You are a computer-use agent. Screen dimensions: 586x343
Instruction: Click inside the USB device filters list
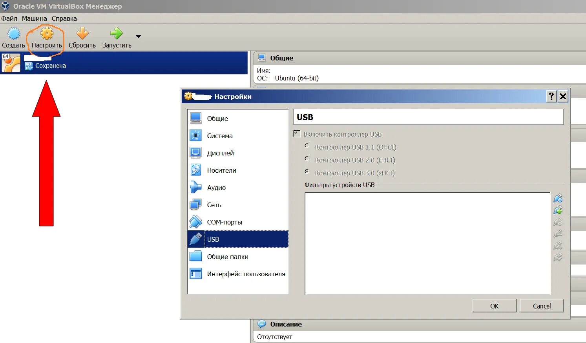427,243
